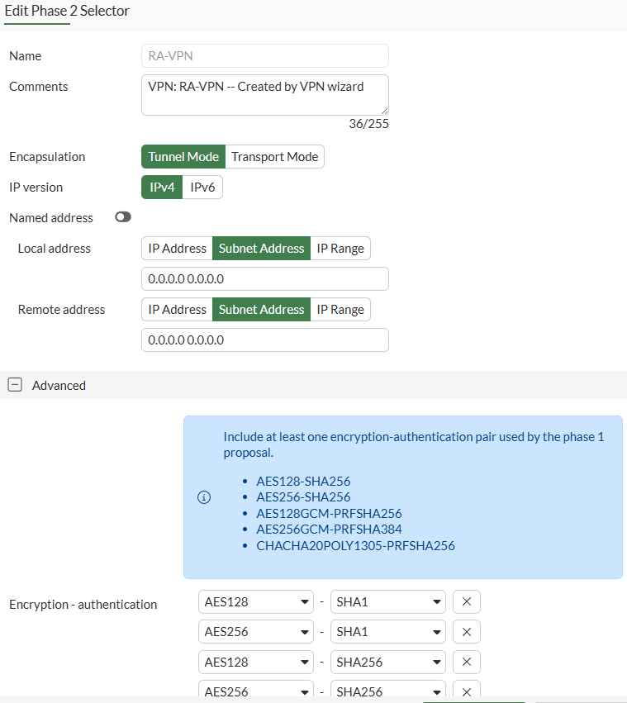Click the Local address subnet field showing 0.0.0.0
The height and width of the screenshot is (703, 627).
pos(264,278)
